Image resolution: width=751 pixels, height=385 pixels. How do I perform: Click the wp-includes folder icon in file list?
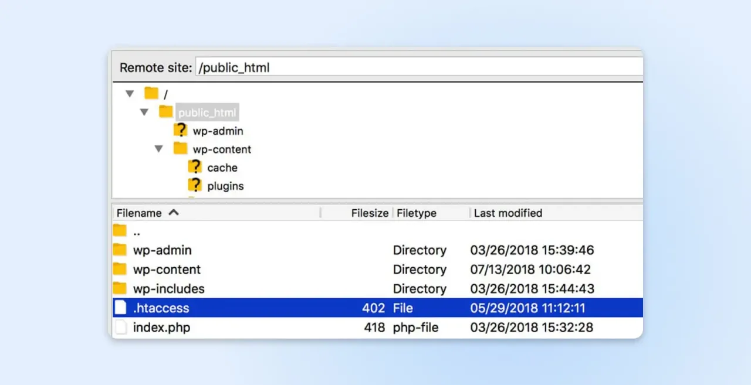[120, 288]
